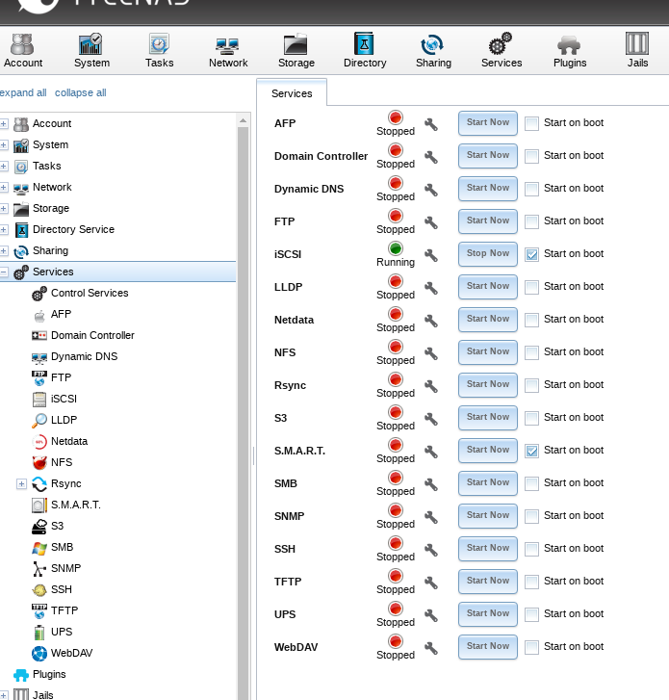Viewport: 669px width, 700px height.
Task: Open the Sharing toolbar icon
Action: [433, 50]
